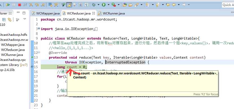Select WCRunner.java in the Package Explorer tree
This screenshot has width=234, height=109.
tap(12, 55)
